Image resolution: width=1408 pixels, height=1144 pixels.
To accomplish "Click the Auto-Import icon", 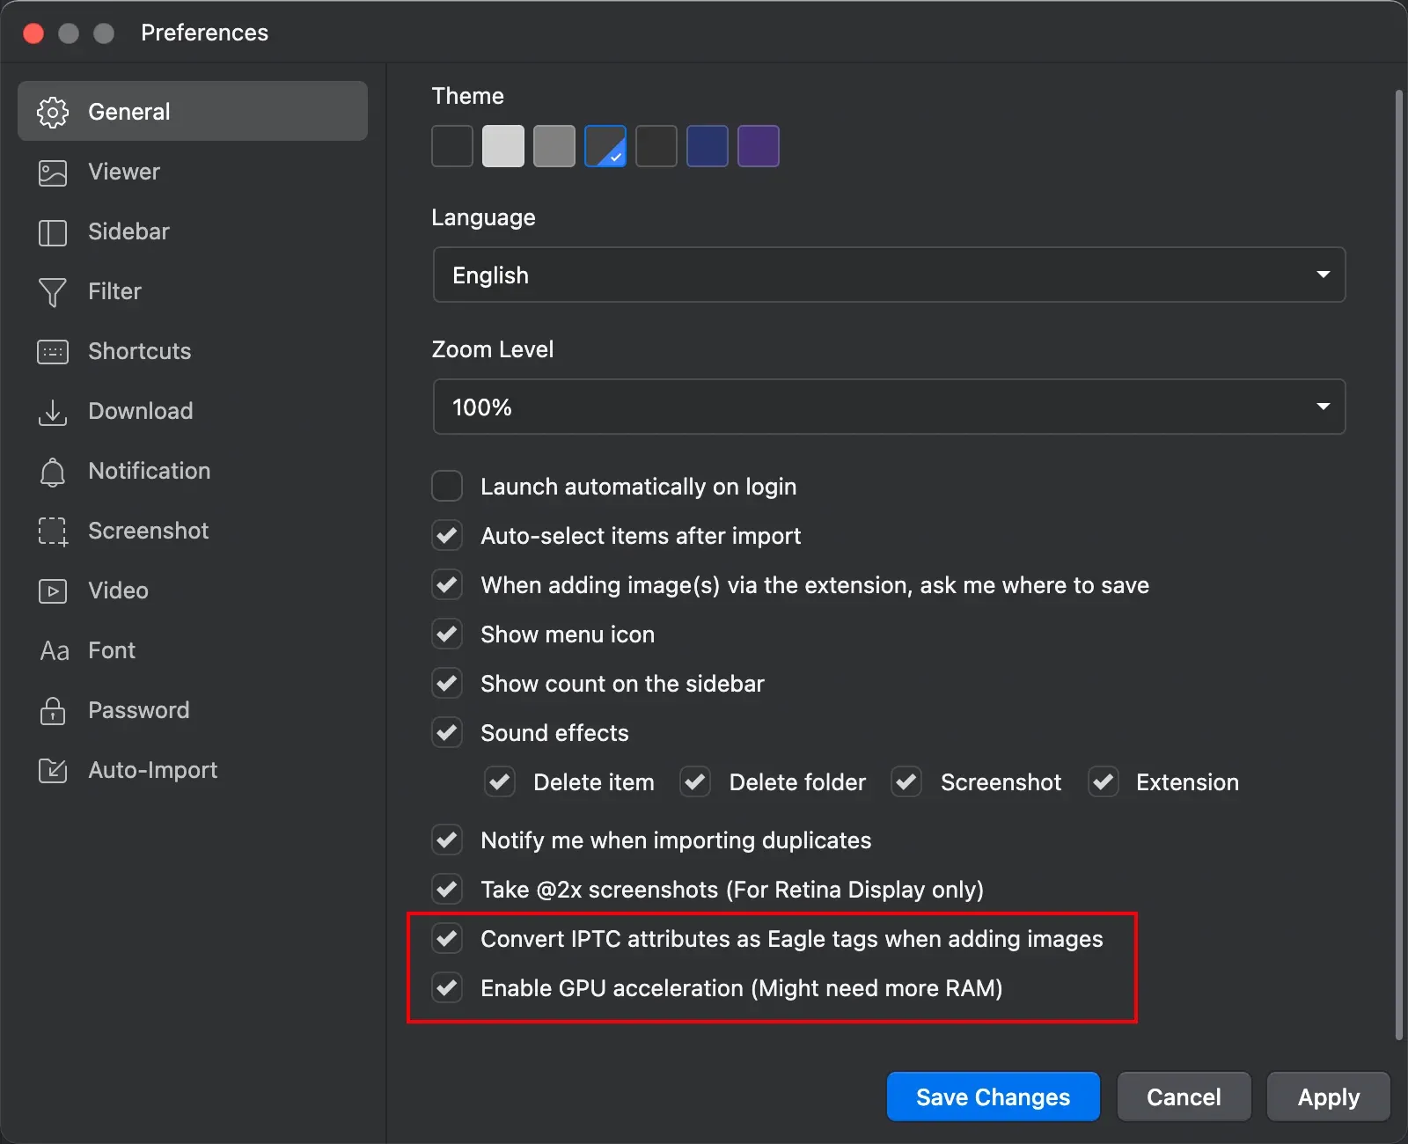I will pyautogui.click(x=53, y=771).
